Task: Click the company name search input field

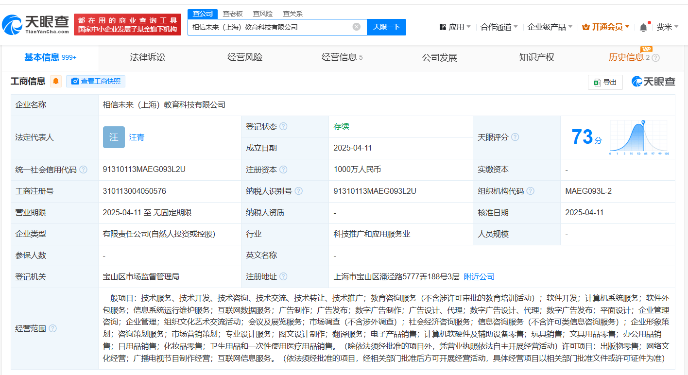Action: [x=270, y=27]
